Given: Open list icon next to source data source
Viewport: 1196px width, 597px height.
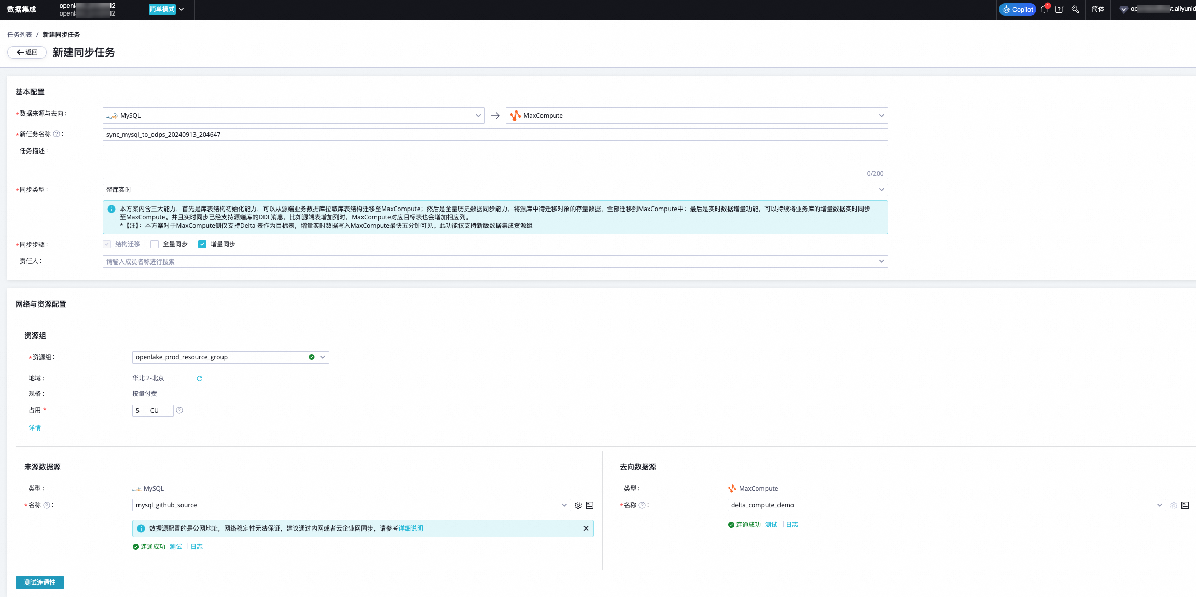Looking at the screenshot, I should (x=590, y=505).
